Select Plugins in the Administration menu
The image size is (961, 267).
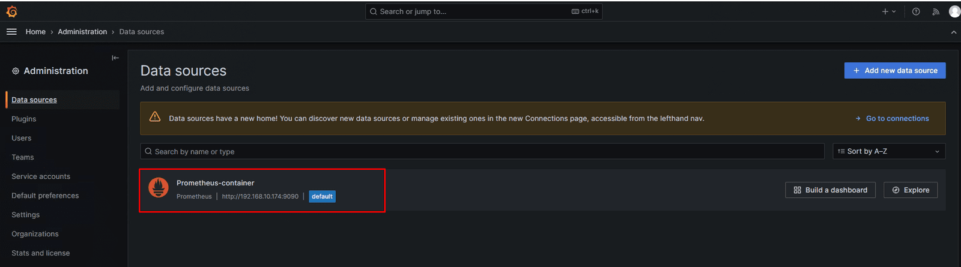(x=24, y=119)
